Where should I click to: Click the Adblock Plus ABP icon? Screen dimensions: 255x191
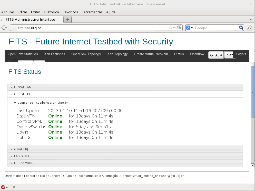3,187
